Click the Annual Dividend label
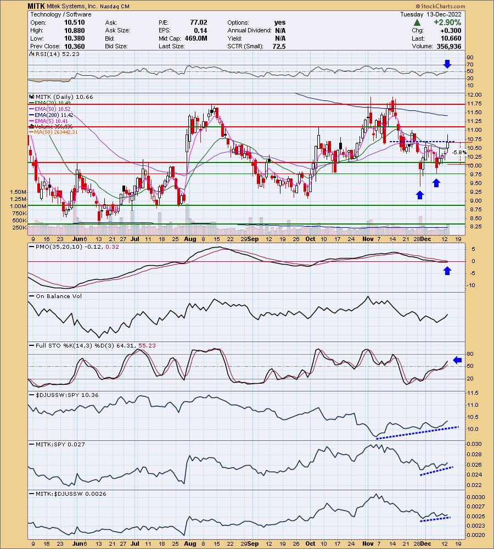Image resolution: width=494 pixels, height=549 pixels. (x=249, y=30)
